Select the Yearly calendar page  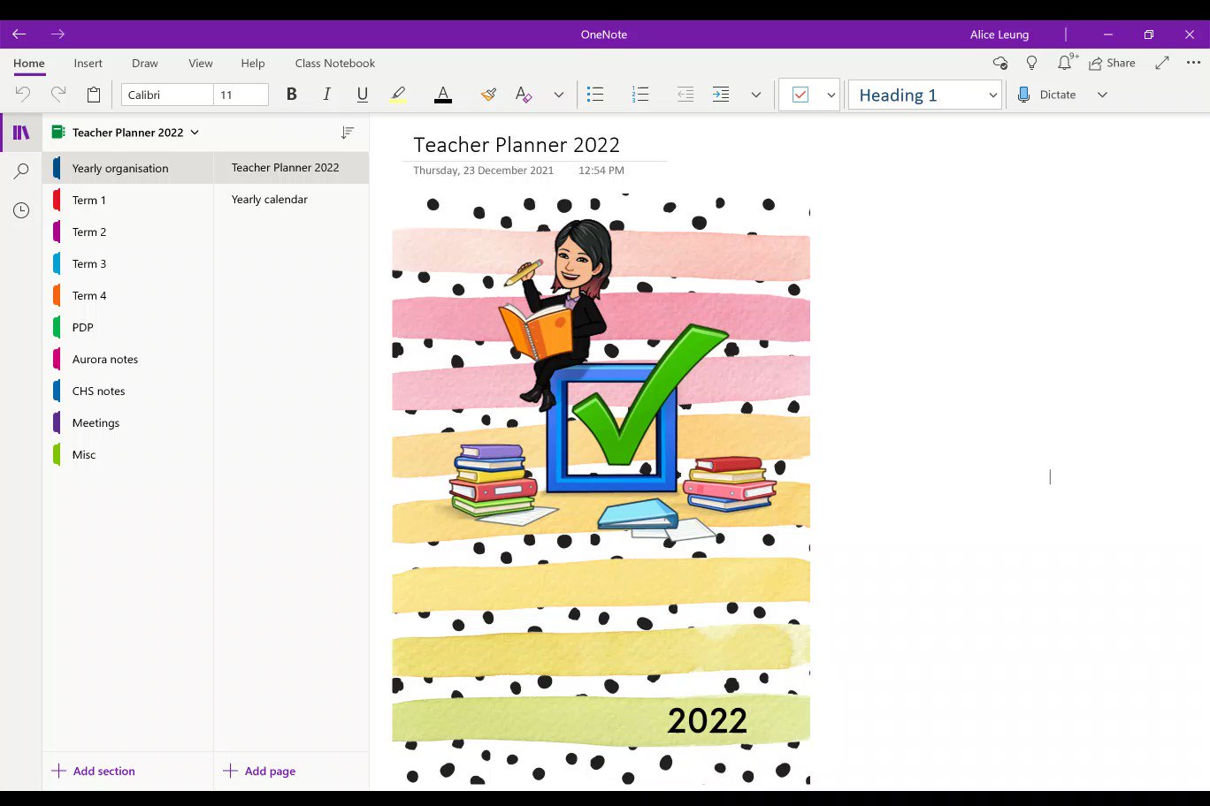tap(269, 199)
